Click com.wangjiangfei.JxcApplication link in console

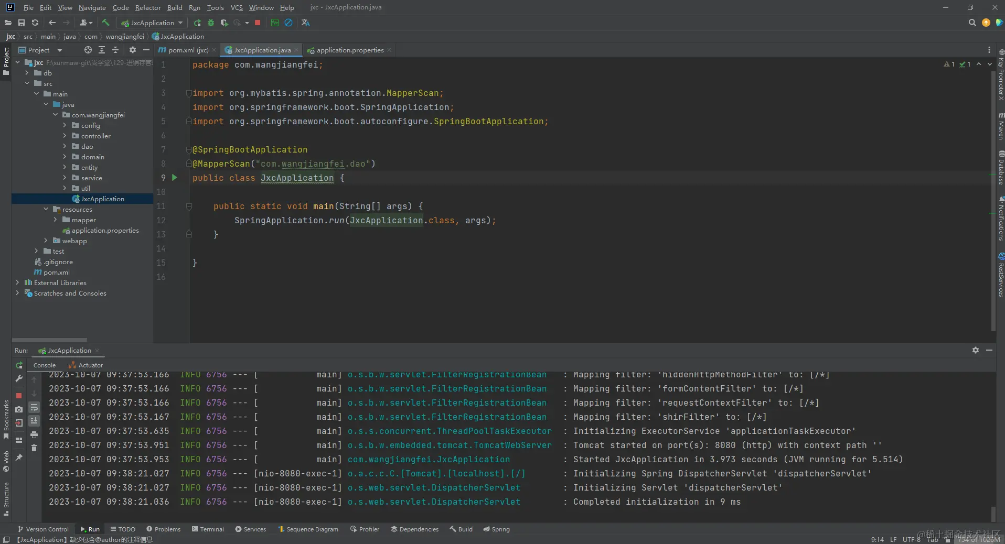[x=429, y=459]
